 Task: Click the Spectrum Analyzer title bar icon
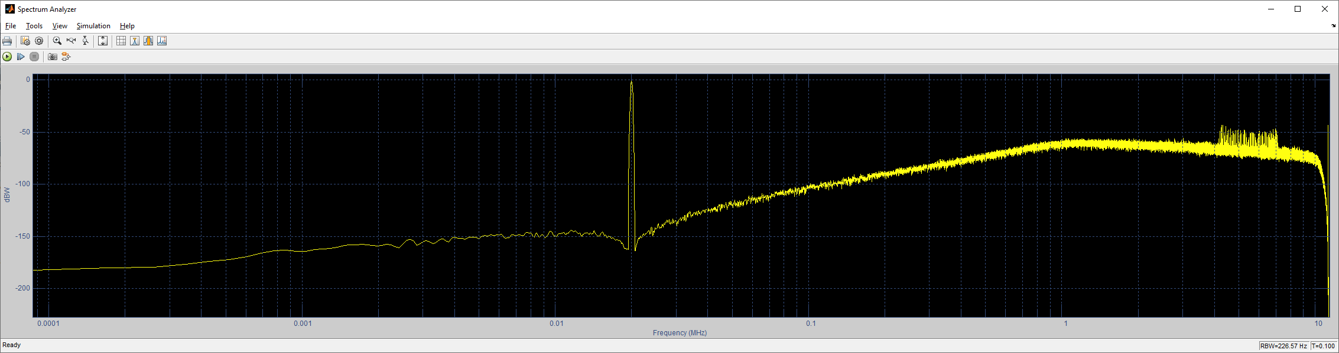click(9, 9)
